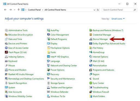Click the Windows Firewall icon
The height and width of the screenshot is (101, 140).
[x=91, y=92]
